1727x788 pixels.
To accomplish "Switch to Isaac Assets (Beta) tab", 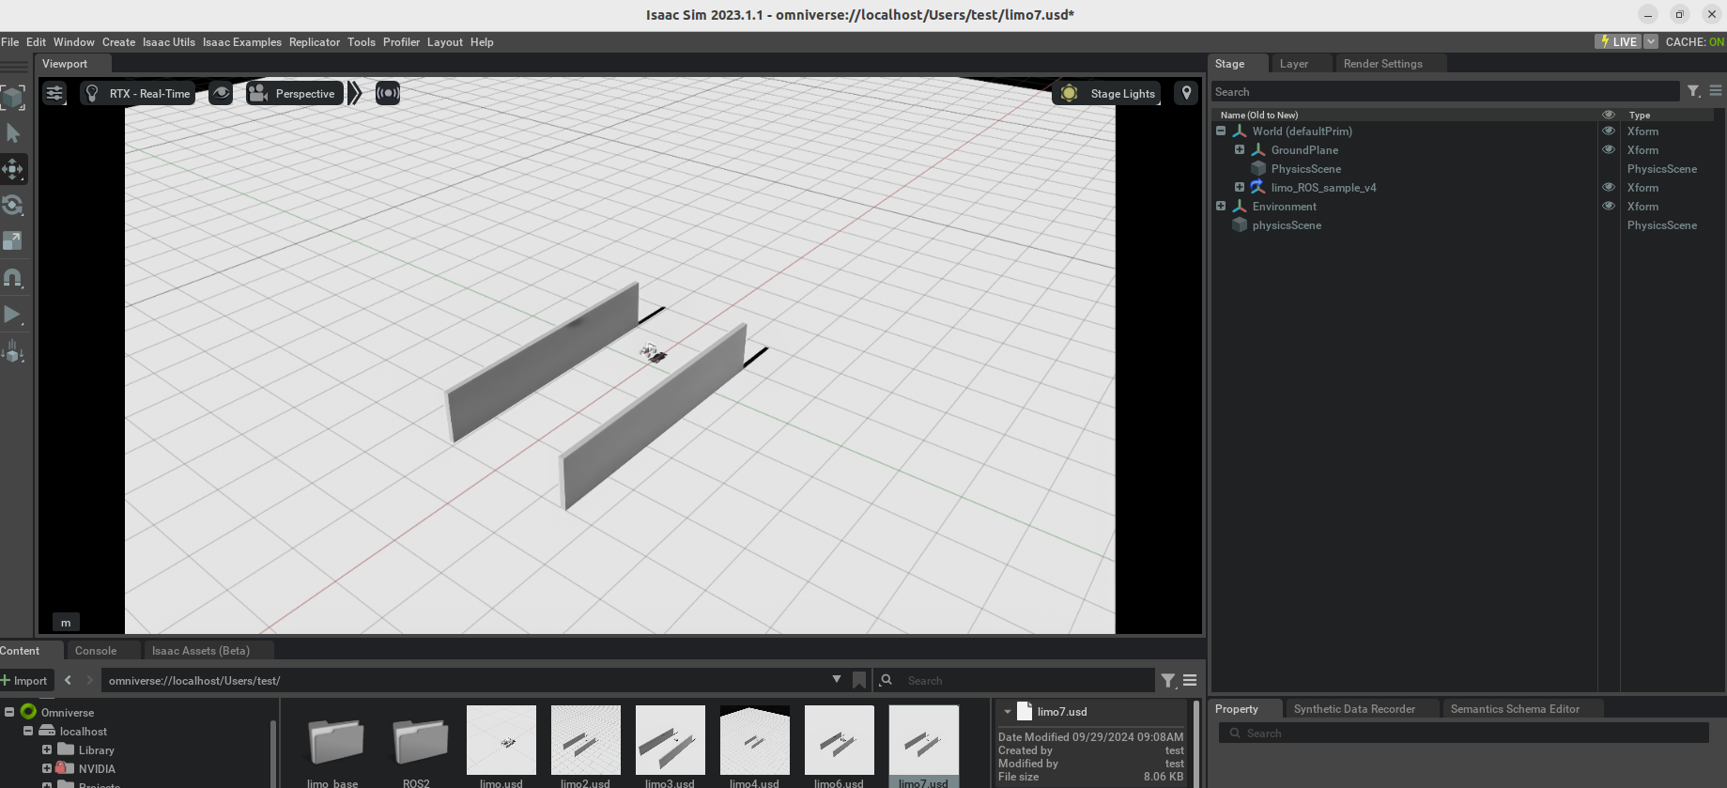I will click(x=201, y=651).
